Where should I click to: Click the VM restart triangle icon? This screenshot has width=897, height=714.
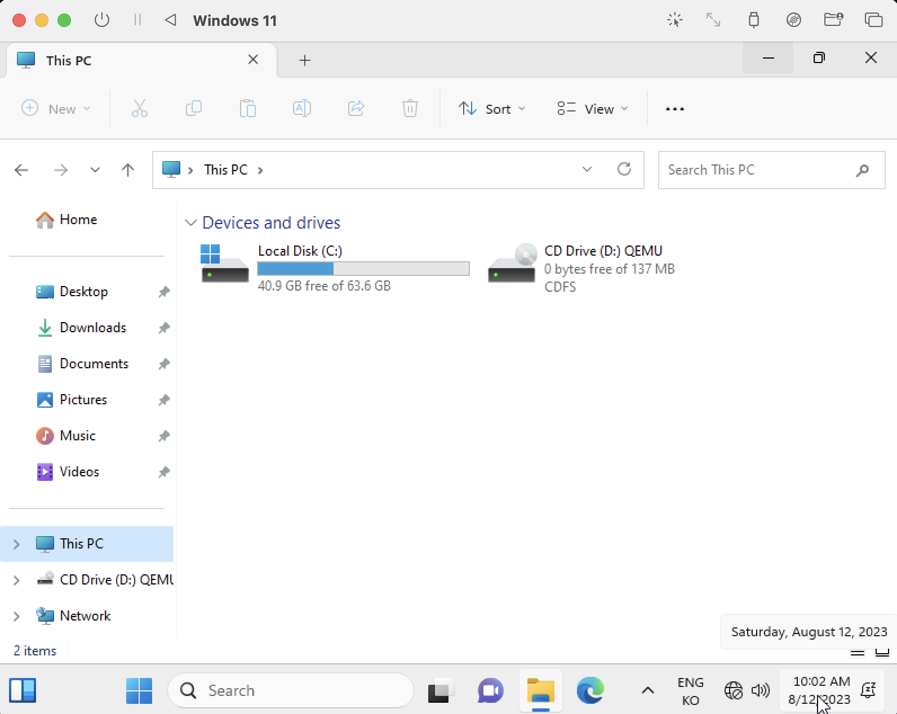coord(170,20)
